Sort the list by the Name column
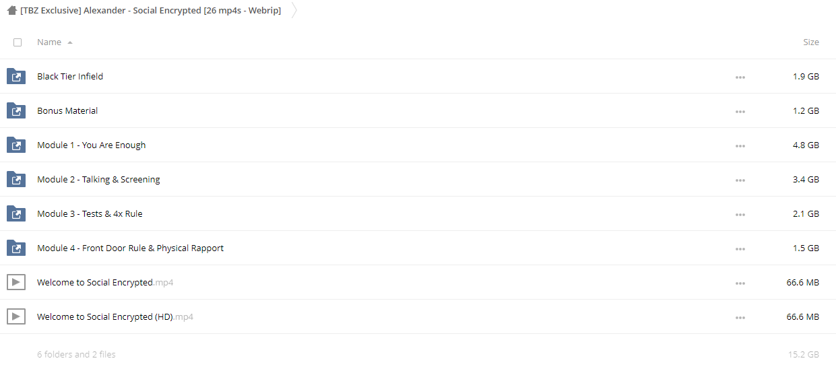Viewport: 836px width, 375px height. click(49, 42)
